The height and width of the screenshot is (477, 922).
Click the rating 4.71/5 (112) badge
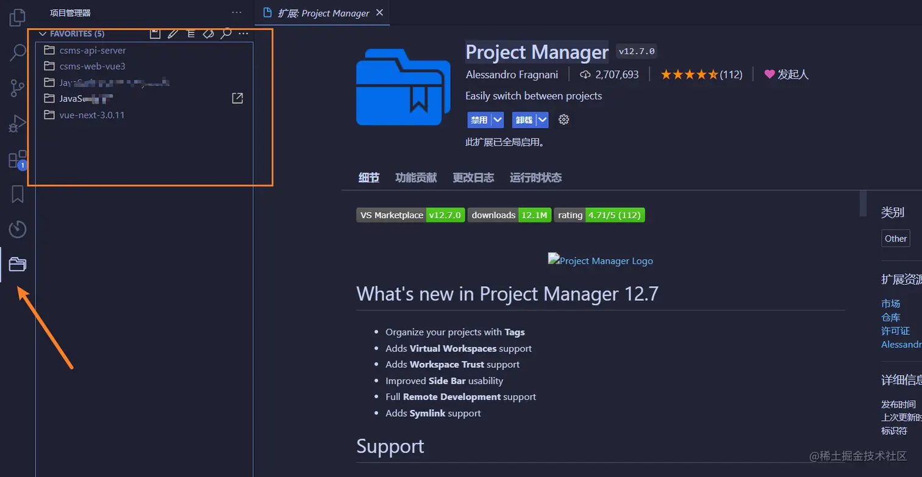599,215
